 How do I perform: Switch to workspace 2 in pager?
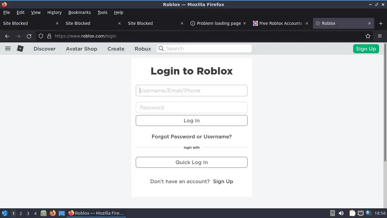coord(21,213)
